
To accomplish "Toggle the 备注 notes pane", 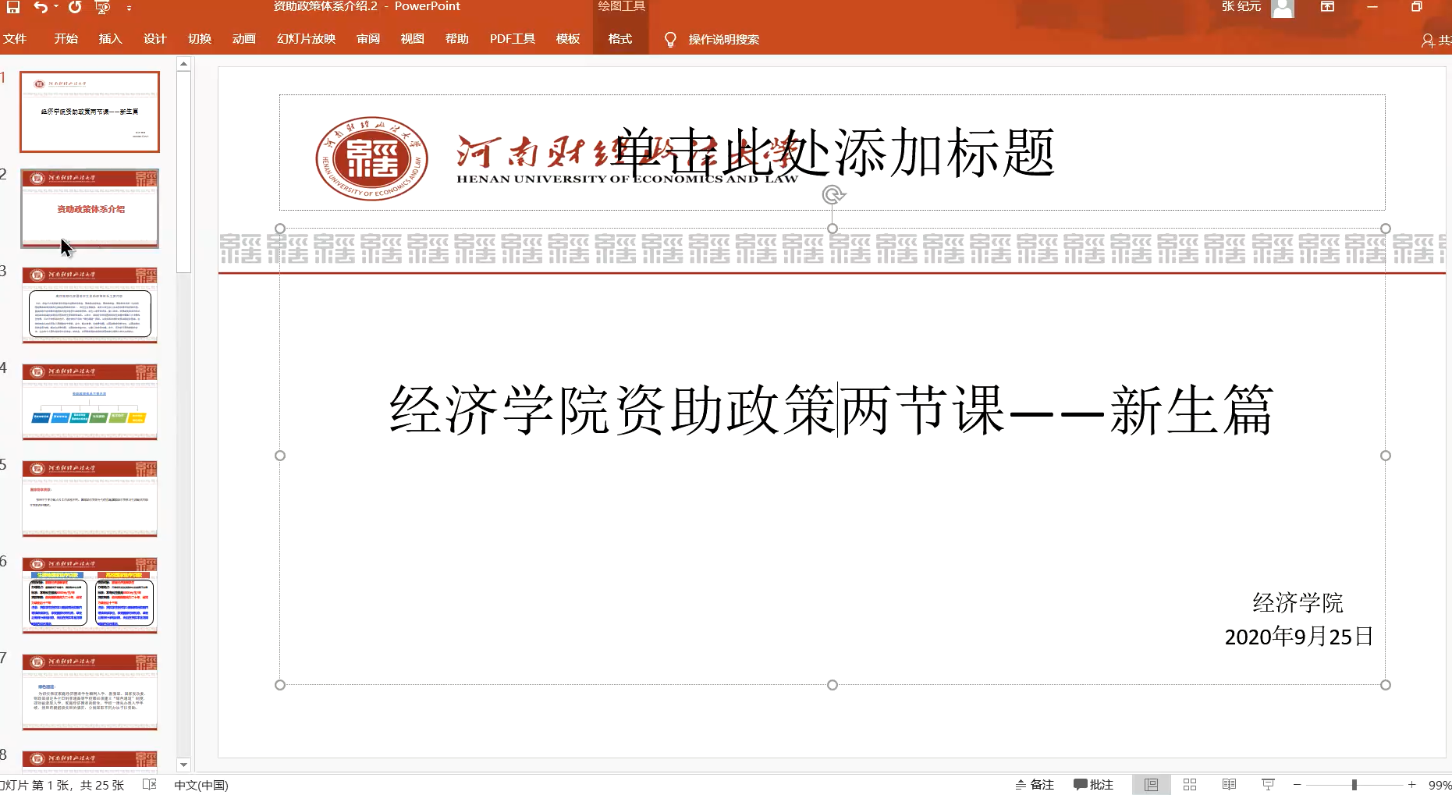I will point(1035,785).
